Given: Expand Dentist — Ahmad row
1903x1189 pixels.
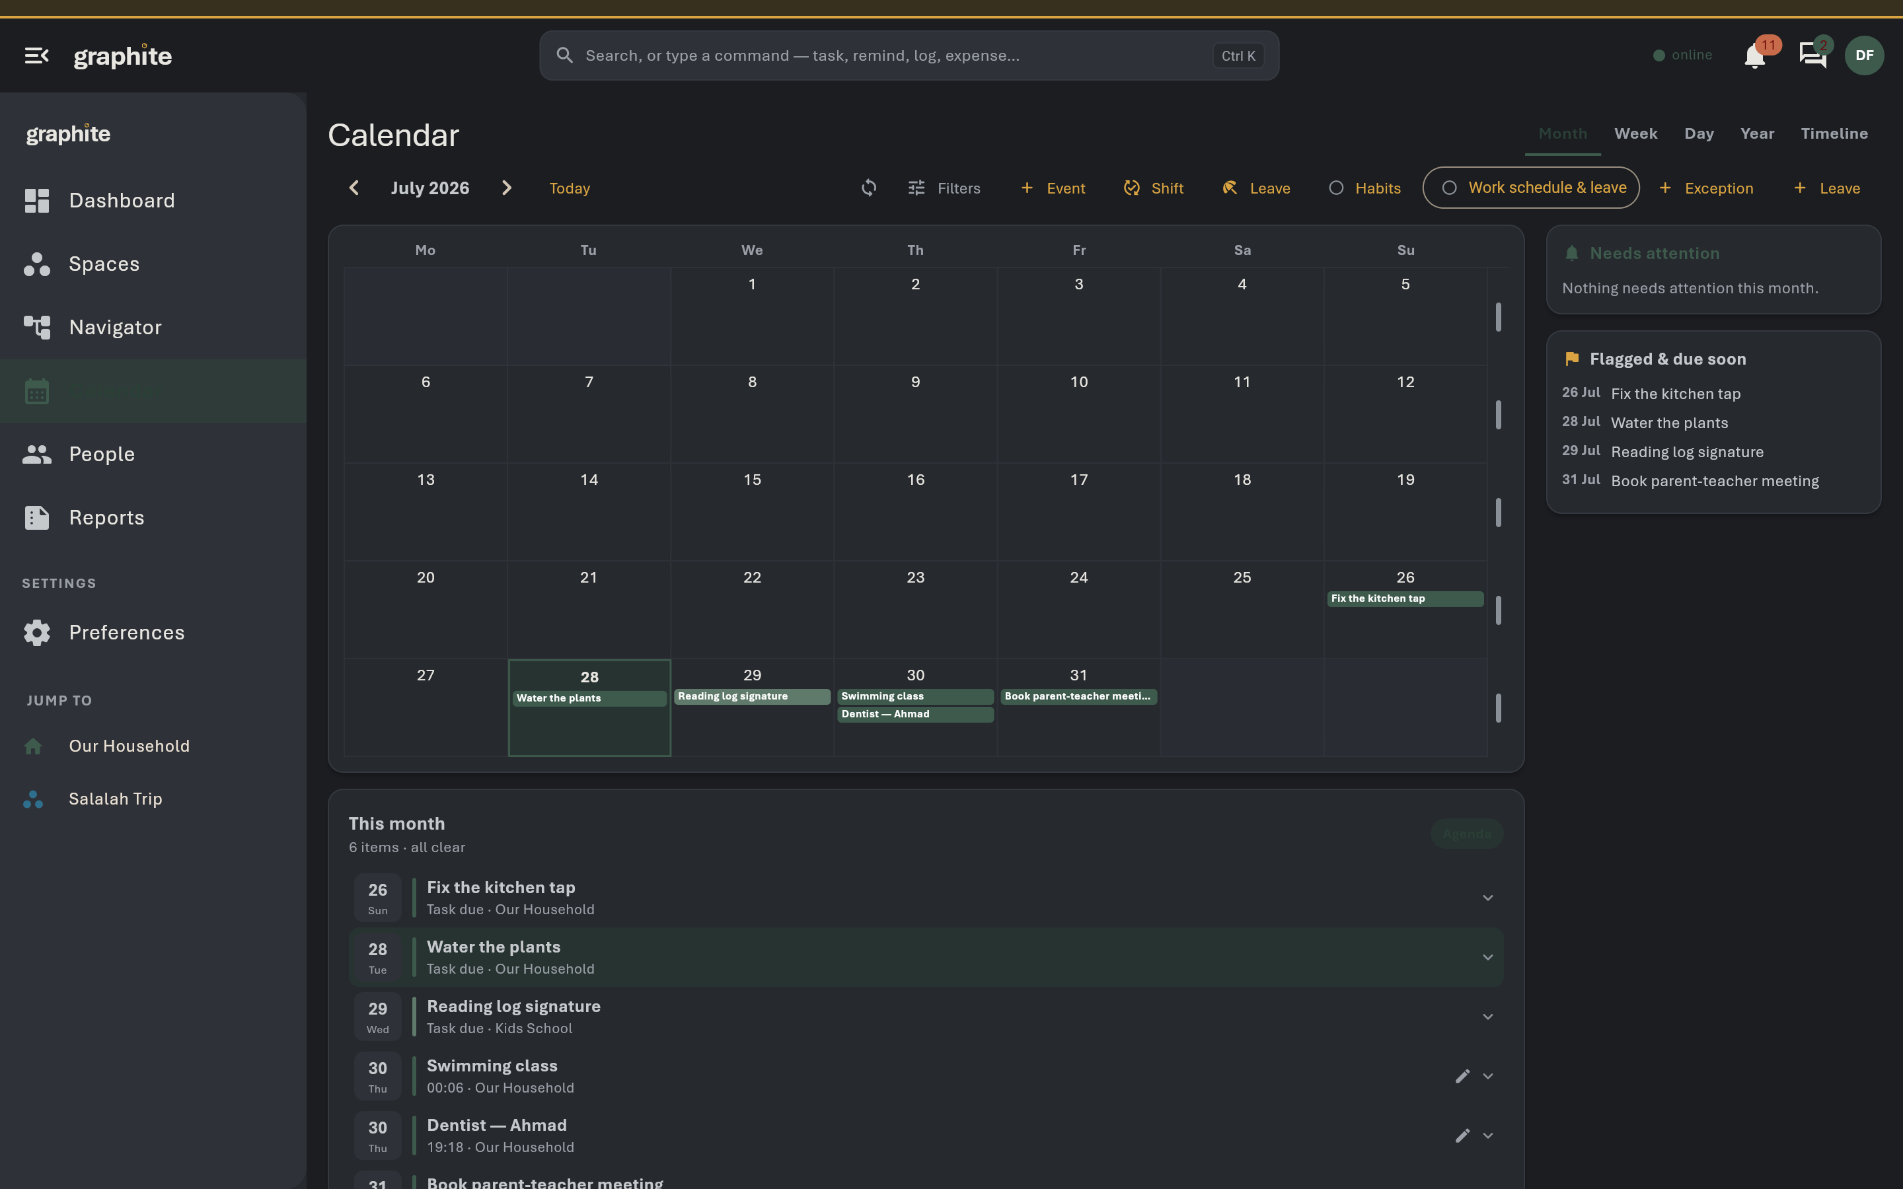Looking at the screenshot, I should (1487, 1135).
